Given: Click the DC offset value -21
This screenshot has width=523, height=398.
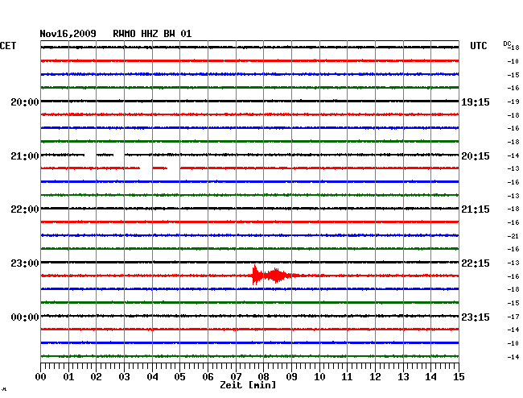Looking at the screenshot, I should pos(513,236).
